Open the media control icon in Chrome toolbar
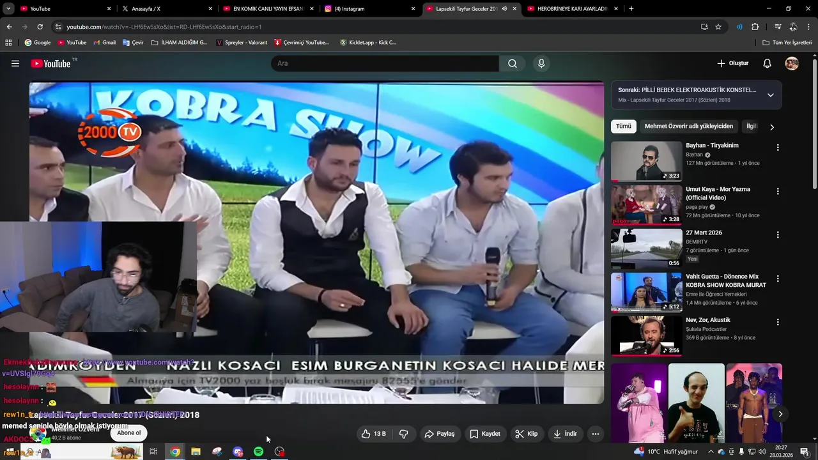 point(778,27)
